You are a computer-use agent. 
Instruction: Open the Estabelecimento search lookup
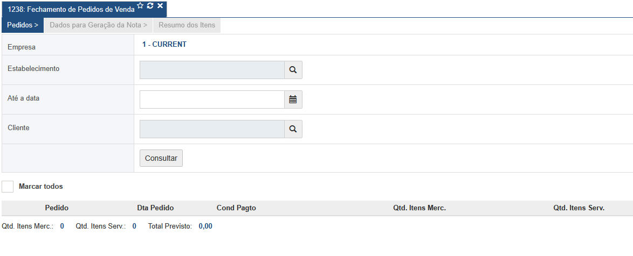pyautogui.click(x=293, y=70)
